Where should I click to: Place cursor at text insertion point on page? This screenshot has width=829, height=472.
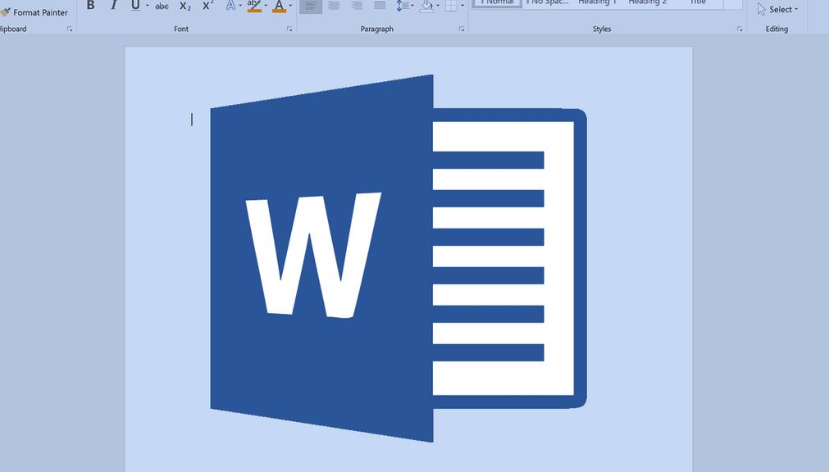coord(192,120)
